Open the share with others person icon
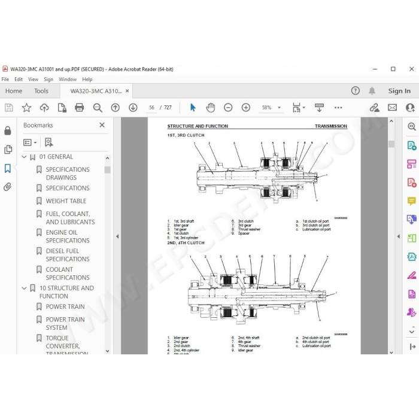 point(410,108)
